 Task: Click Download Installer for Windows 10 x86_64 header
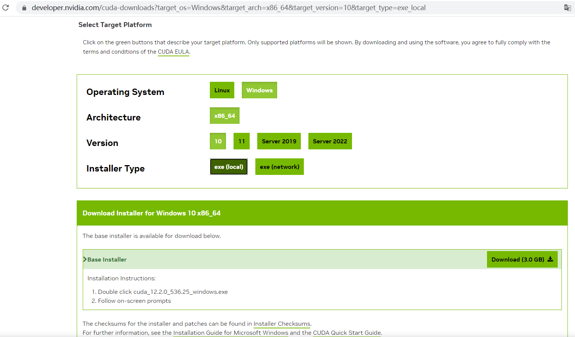click(x=152, y=213)
